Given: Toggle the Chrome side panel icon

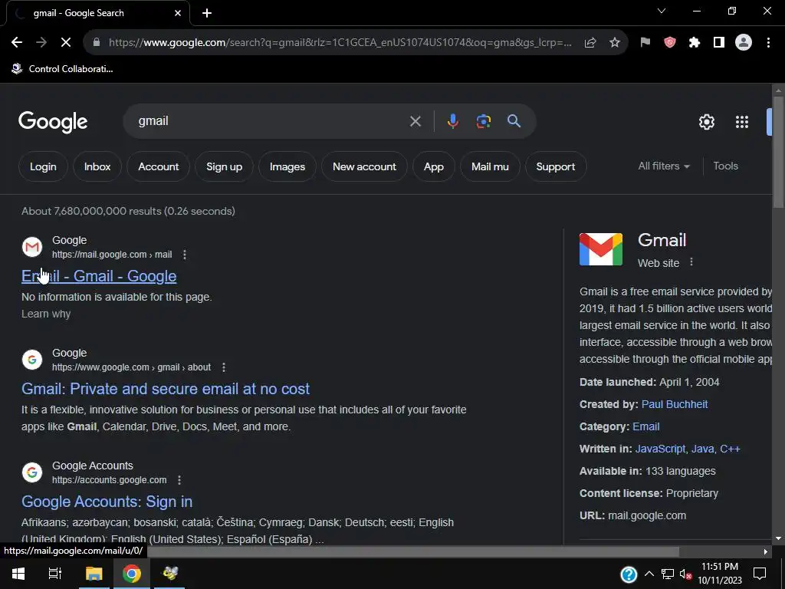Looking at the screenshot, I should click(719, 43).
